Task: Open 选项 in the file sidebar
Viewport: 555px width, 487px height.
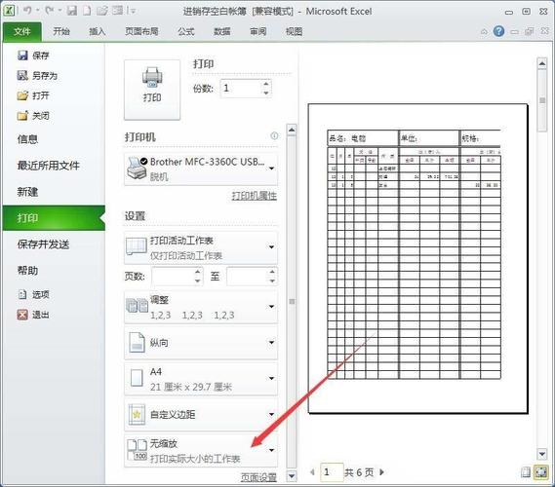Action: pos(33,294)
